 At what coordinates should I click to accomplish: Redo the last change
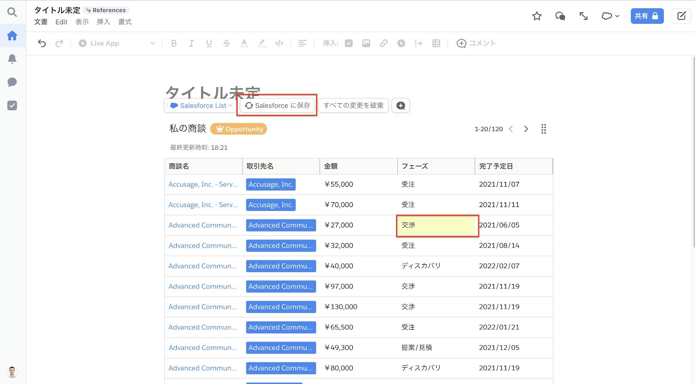pyautogui.click(x=59, y=43)
